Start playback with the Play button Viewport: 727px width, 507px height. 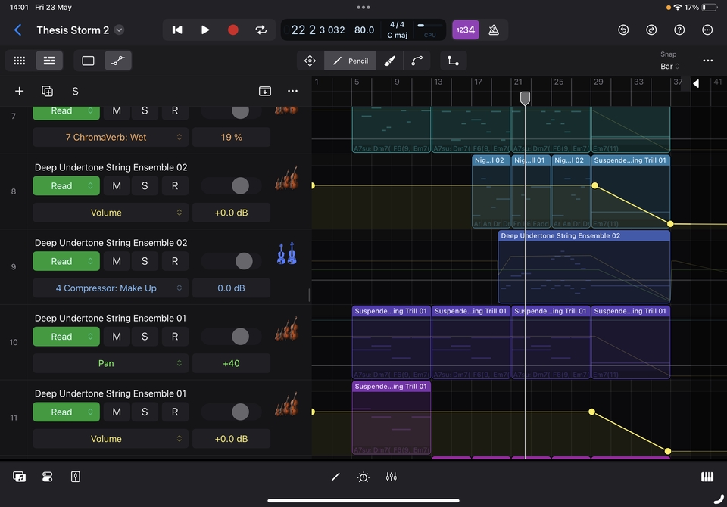(x=205, y=30)
